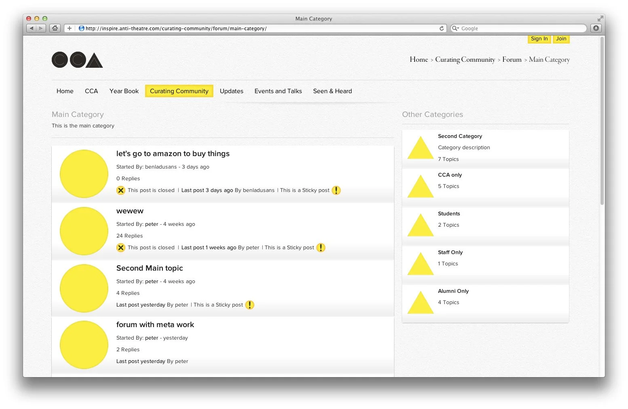Click the page vertical scrollbar
The image size is (628, 409).
602,121
